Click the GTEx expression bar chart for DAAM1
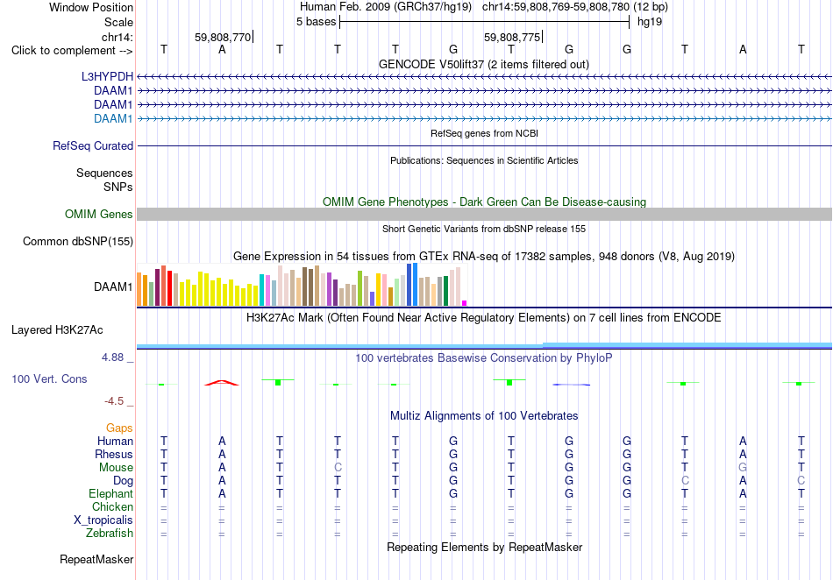 (x=302, y=285)
